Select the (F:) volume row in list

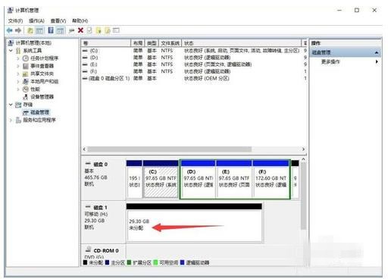pos(193,71)
